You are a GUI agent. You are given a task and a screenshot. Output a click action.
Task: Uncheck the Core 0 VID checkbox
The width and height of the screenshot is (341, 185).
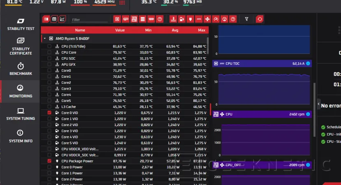pos(49,113)
